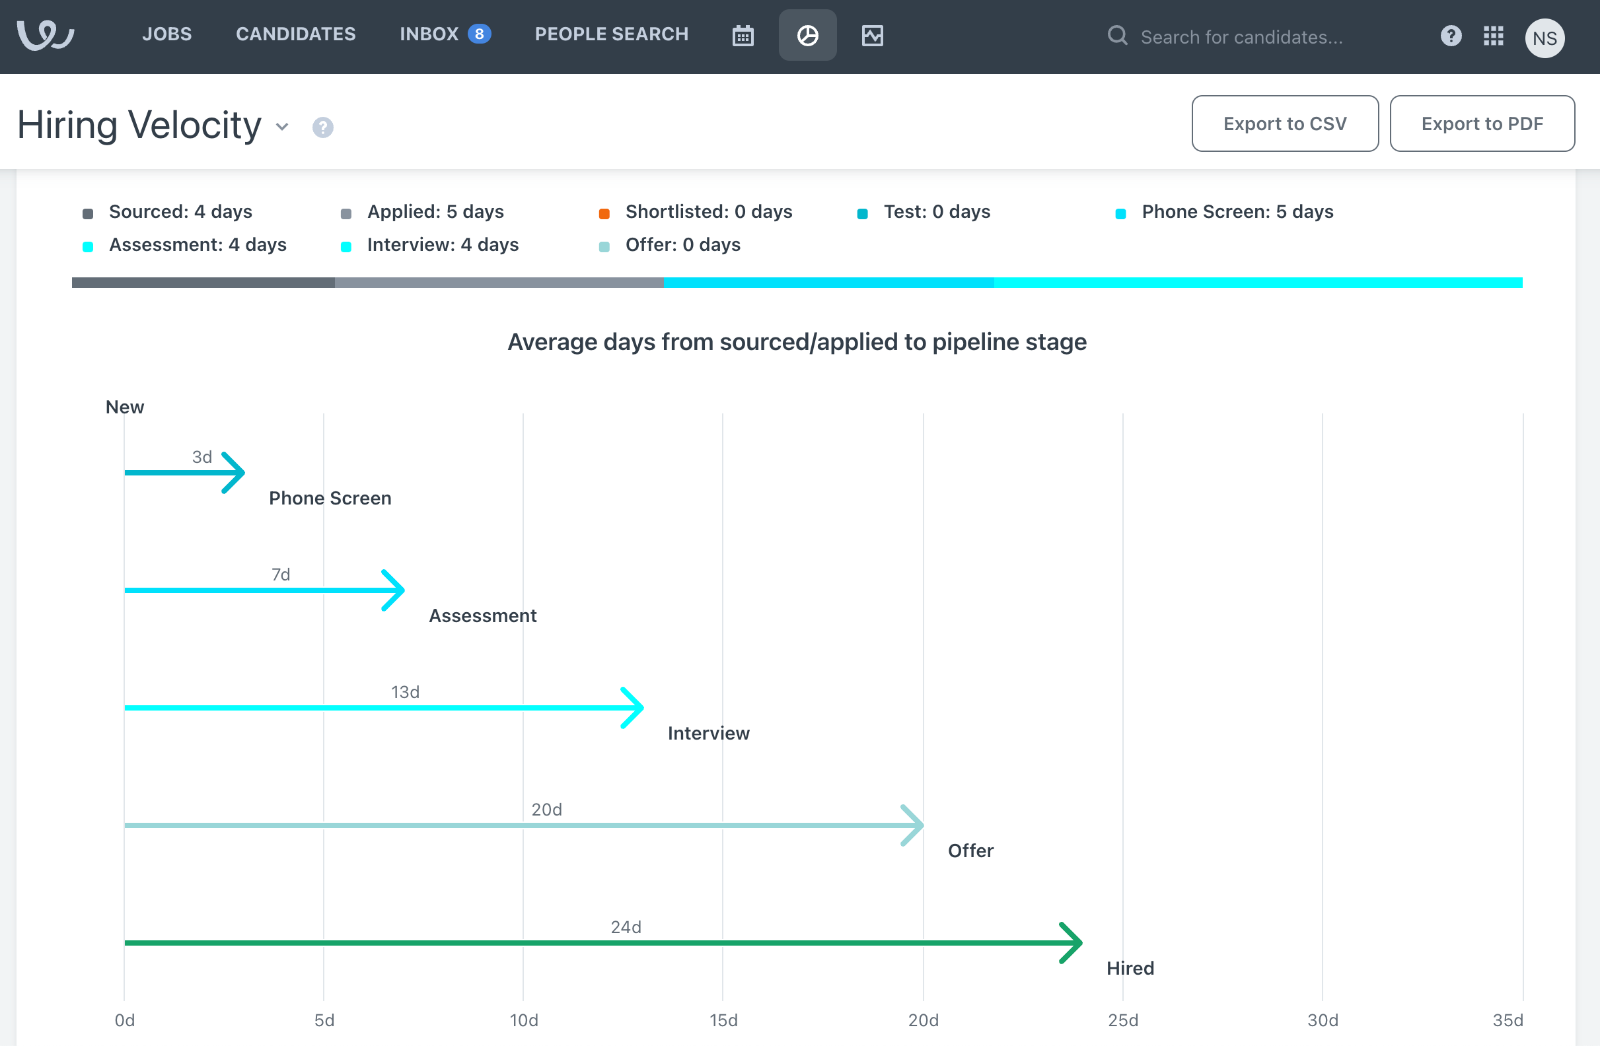Expand the Hiring Velocity report dropdown
Screen dimensions: 1600x1046
[282, 126]
